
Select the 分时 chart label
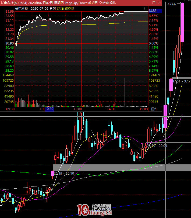(x=52, y=9)
